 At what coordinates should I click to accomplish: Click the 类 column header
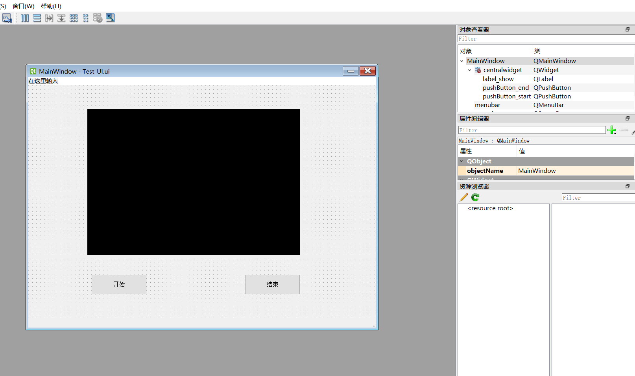pos(583,51)
